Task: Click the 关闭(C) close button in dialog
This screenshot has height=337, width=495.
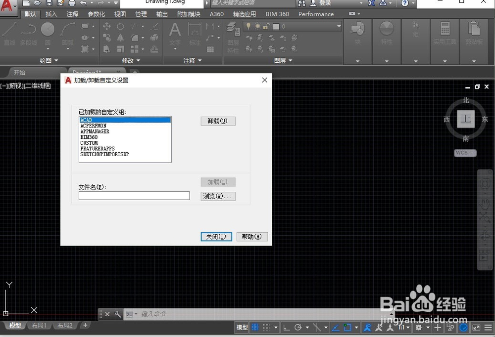Action: (x=216, y=237)
